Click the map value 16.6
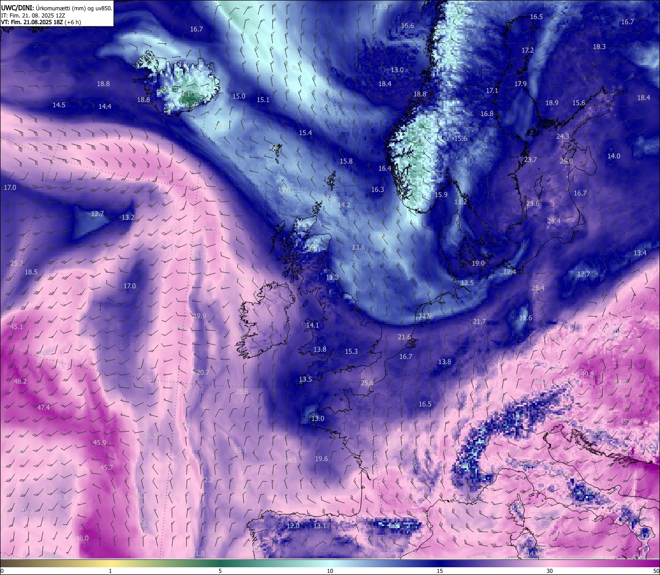The width and height of the screenshot is (660, 575). [407, 26]
